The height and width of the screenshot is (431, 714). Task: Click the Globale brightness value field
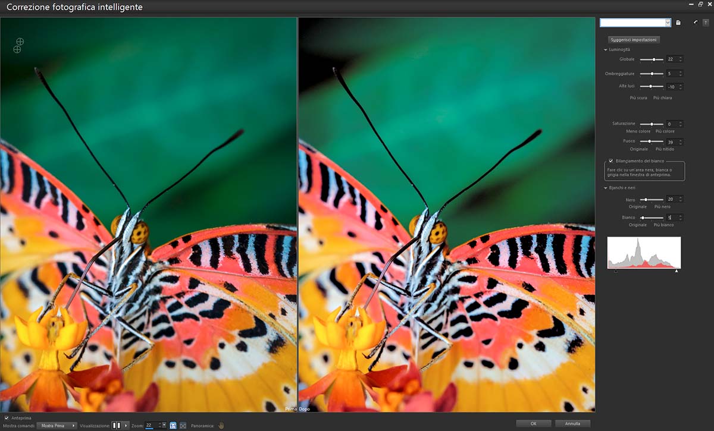tap(671, 59)
